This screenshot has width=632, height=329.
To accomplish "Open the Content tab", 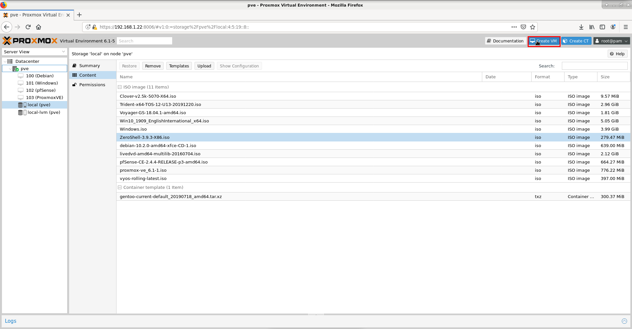I will click(92, 75).
